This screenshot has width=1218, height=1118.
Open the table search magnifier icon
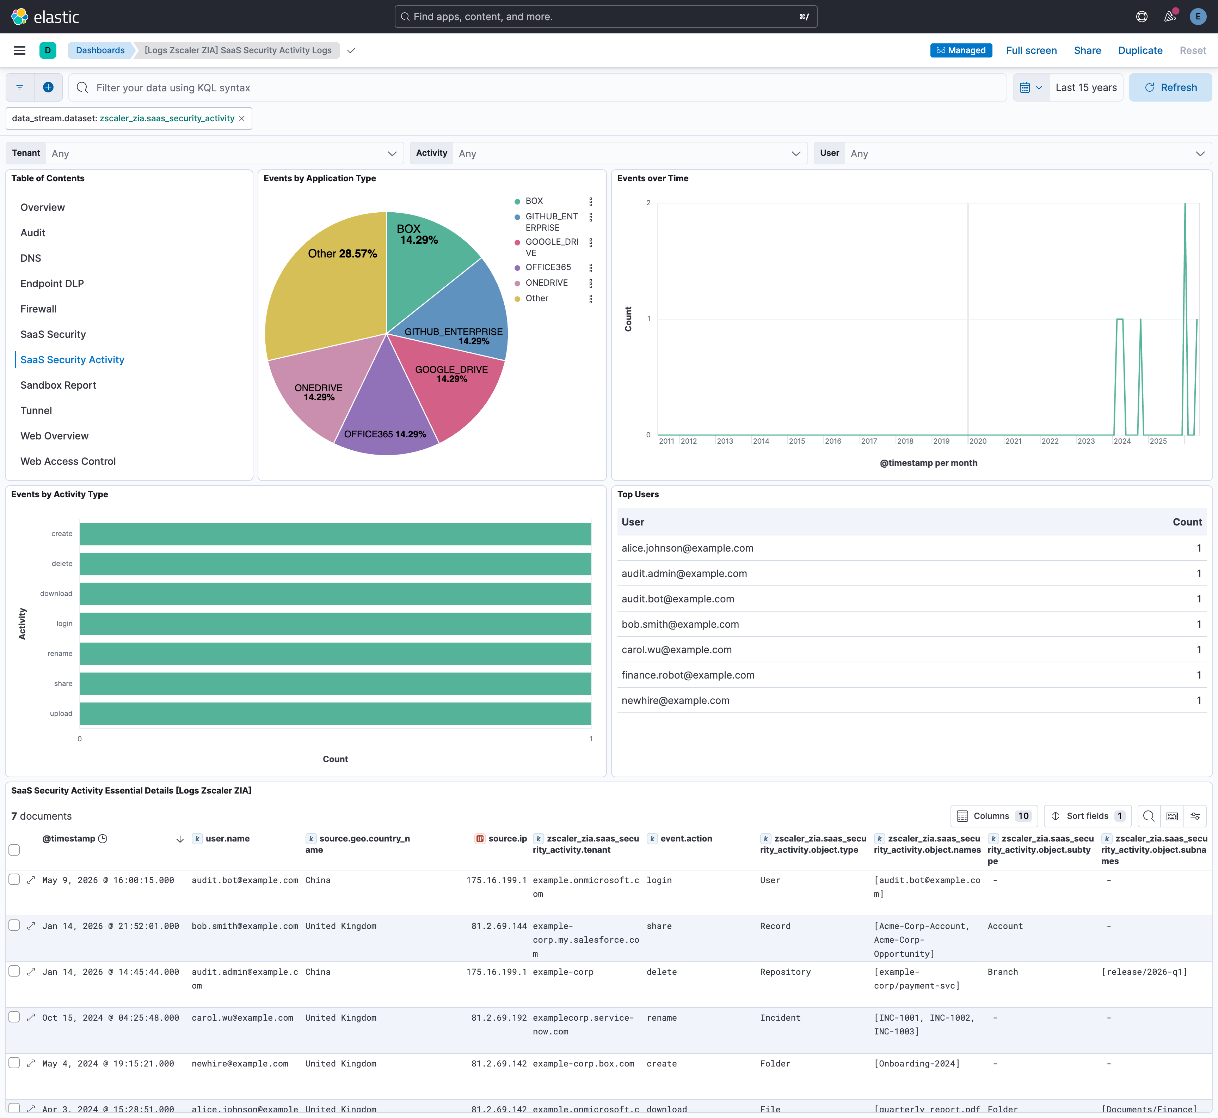pos(1149,816)
